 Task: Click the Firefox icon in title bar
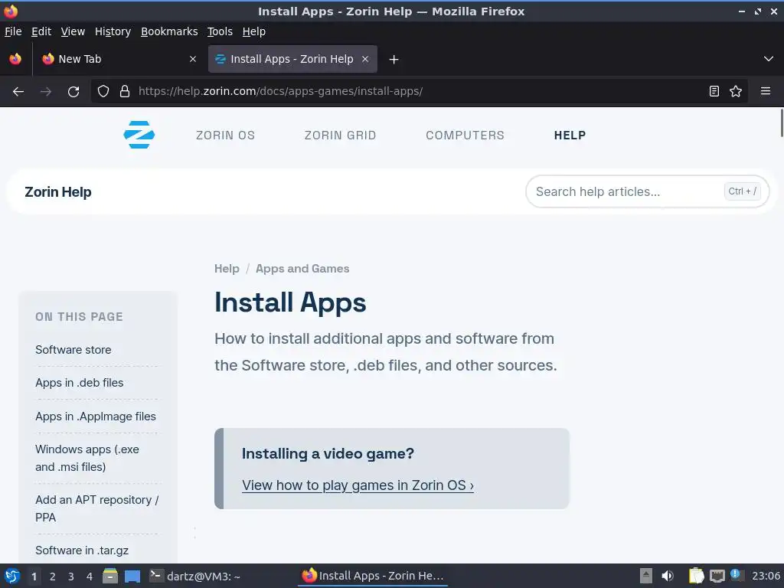pos(11,11)
